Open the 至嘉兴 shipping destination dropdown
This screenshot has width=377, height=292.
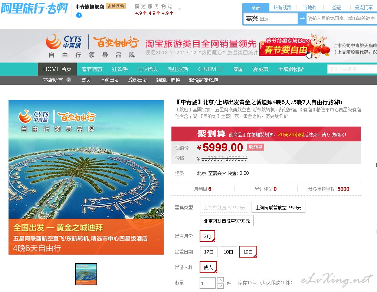click(217, 173)
